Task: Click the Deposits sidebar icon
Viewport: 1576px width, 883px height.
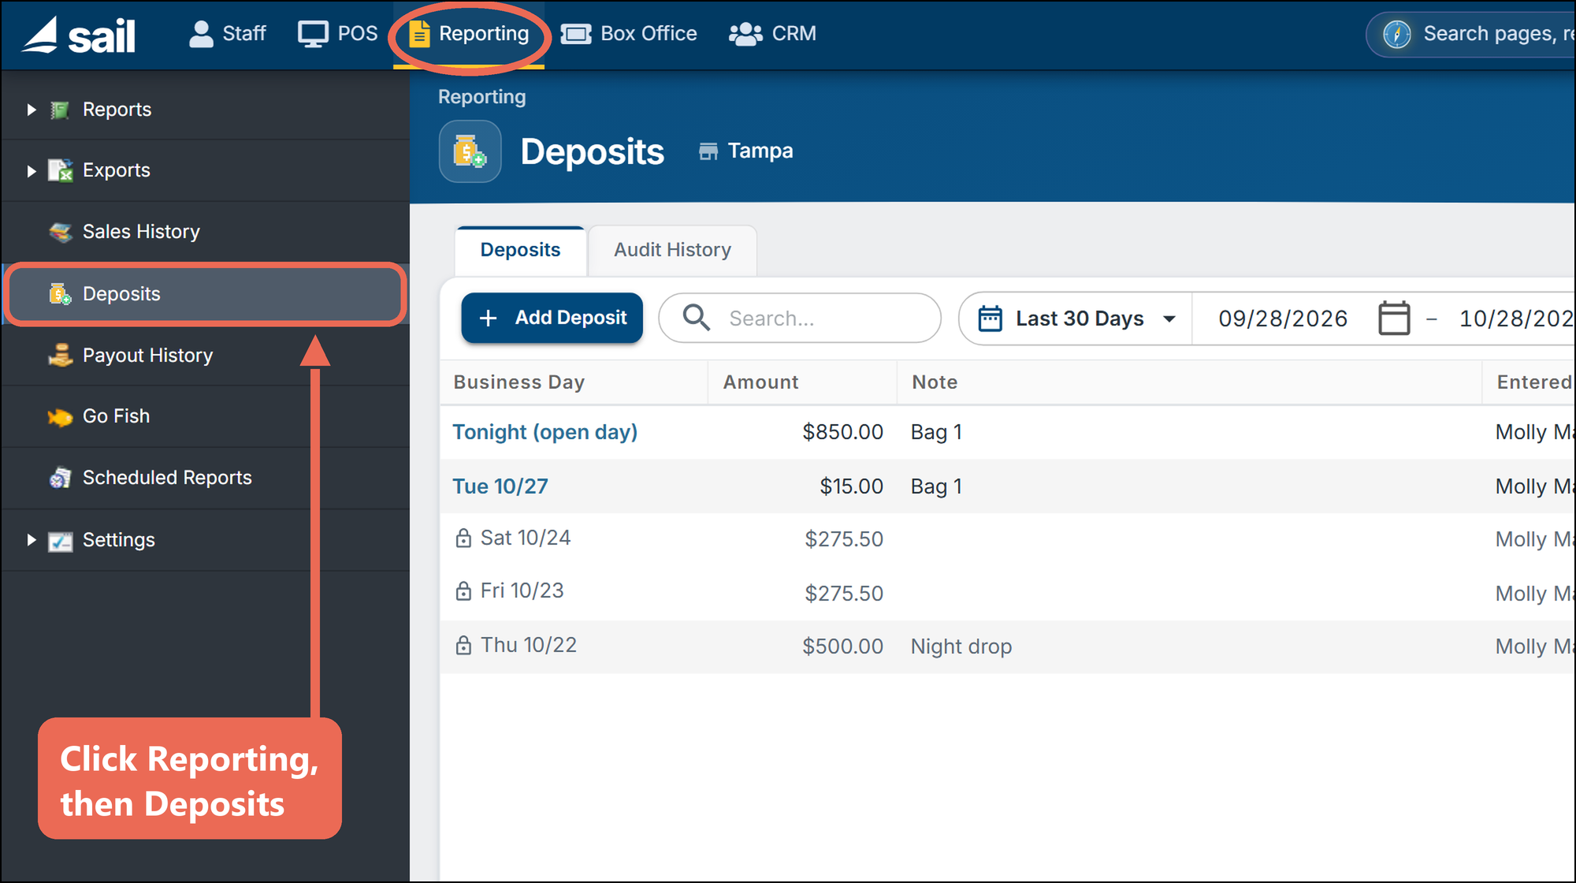Action: (x=60, y=294)
